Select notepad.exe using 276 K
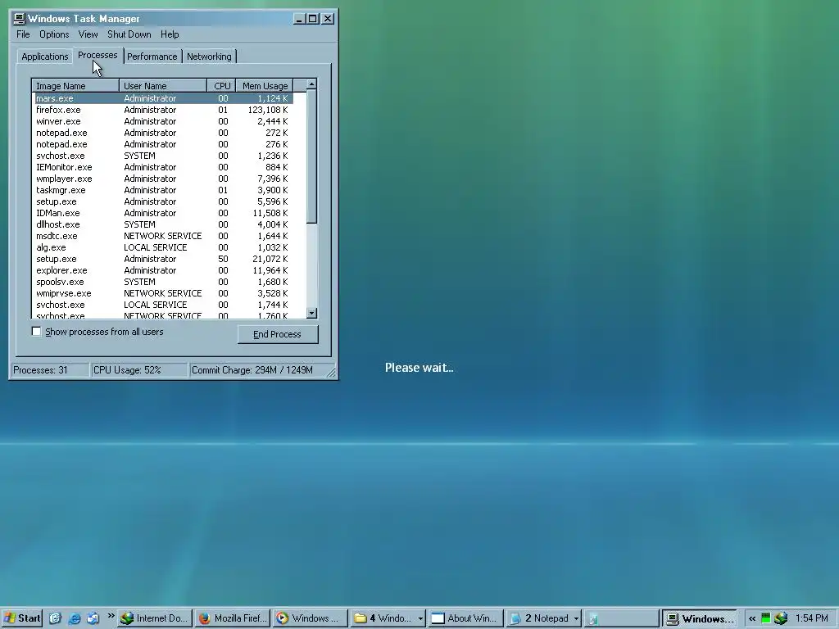 coord(163,144)
